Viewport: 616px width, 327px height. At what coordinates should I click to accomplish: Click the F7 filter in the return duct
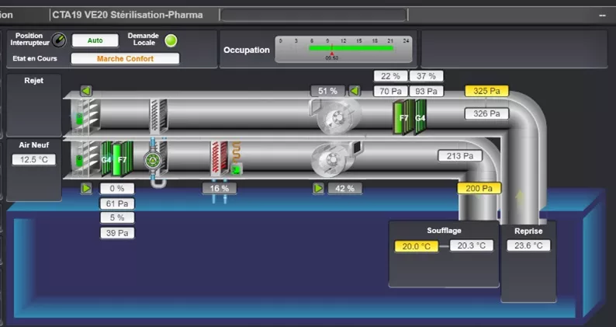(x=403, y=117)
